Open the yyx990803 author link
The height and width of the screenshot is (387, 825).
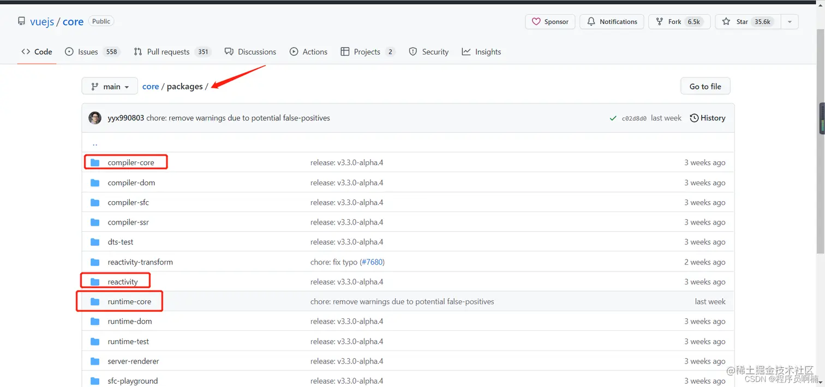pos(125,118)
